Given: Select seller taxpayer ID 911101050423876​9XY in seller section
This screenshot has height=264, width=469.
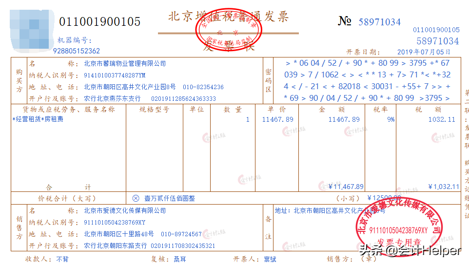Looking at the screenshot, I should (x=115, y=223).
